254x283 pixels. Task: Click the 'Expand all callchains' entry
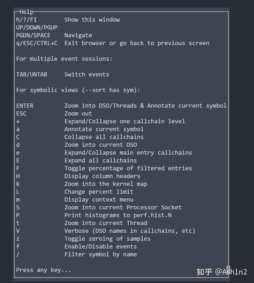click(x=100, y=161)
